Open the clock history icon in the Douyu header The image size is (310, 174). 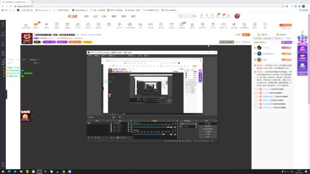click(x=201, y=15)
